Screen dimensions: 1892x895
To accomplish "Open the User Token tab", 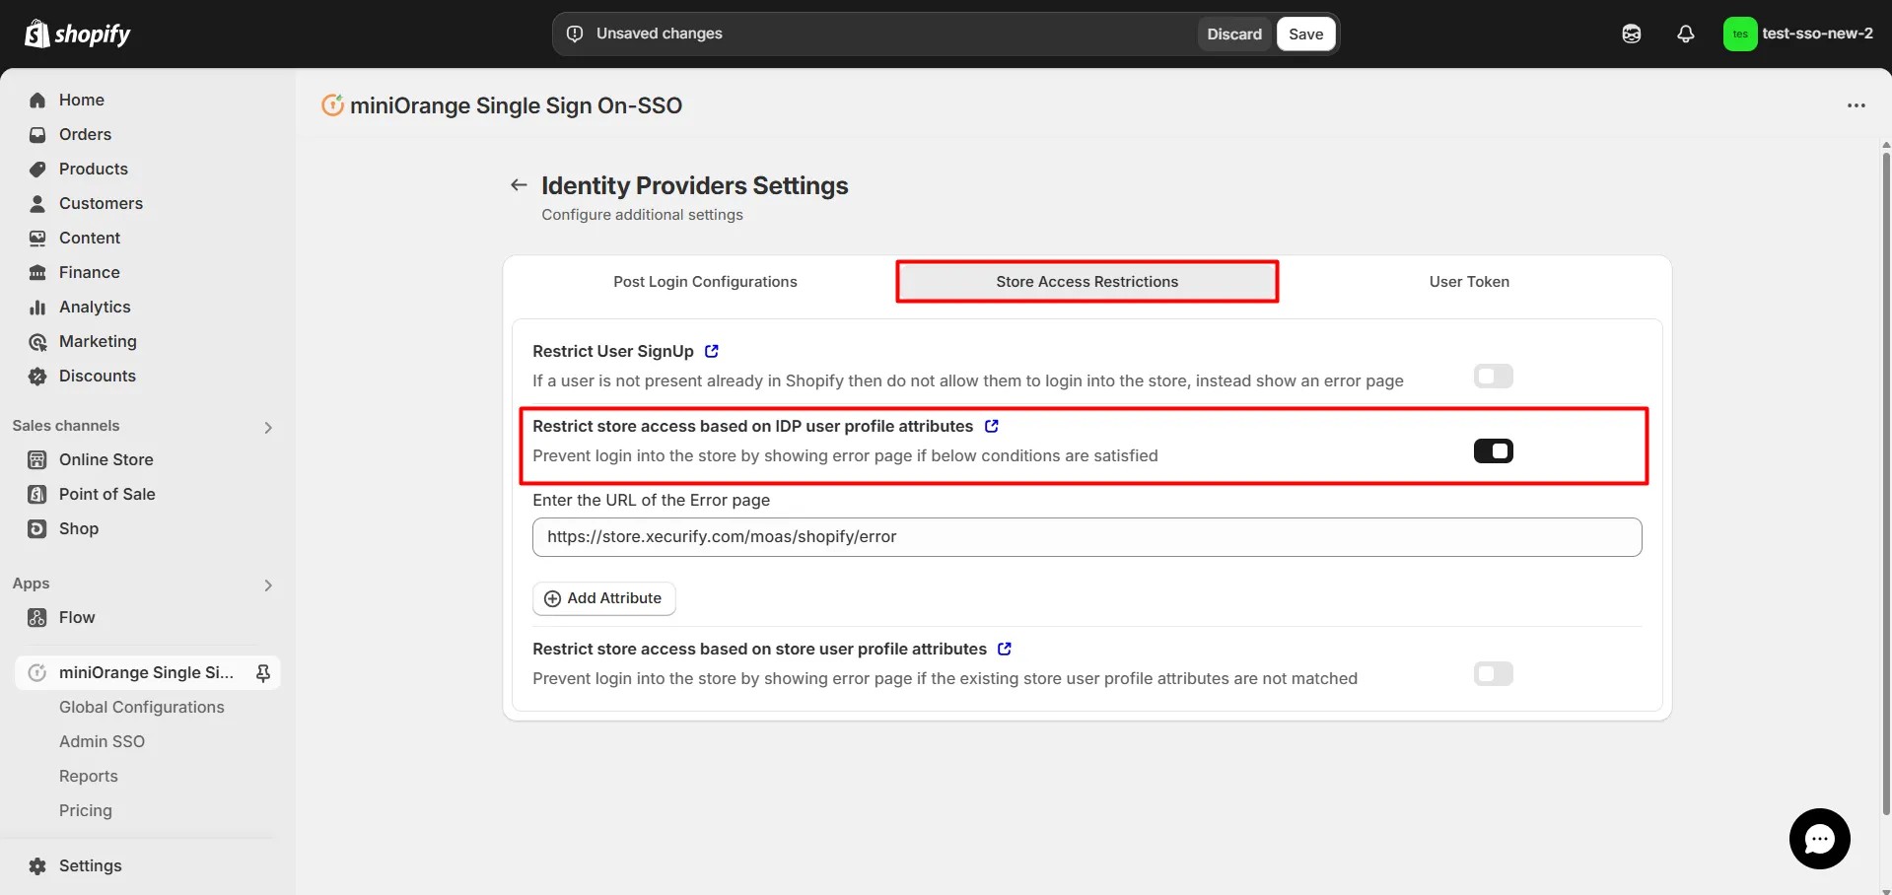I will pos(1469,282).
